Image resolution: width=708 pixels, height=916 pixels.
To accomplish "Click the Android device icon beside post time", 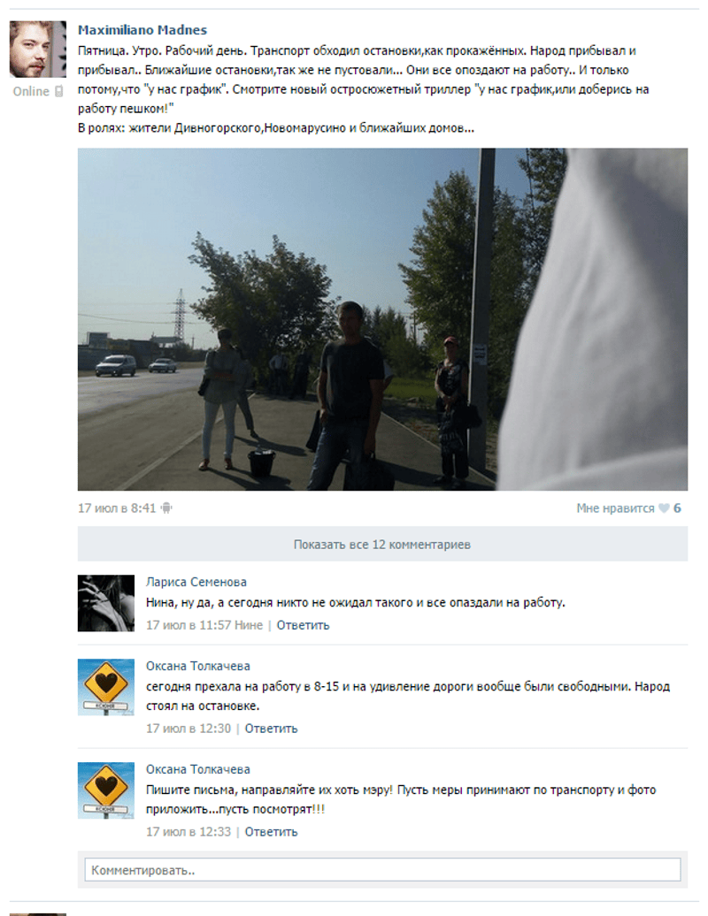I will tap(166, 508).
